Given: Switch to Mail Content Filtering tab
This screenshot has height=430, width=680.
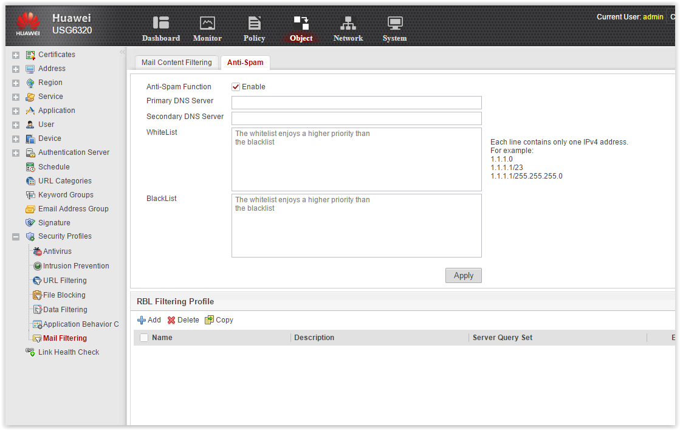Looking at the screenshot, I should click(x=176, y=63).
